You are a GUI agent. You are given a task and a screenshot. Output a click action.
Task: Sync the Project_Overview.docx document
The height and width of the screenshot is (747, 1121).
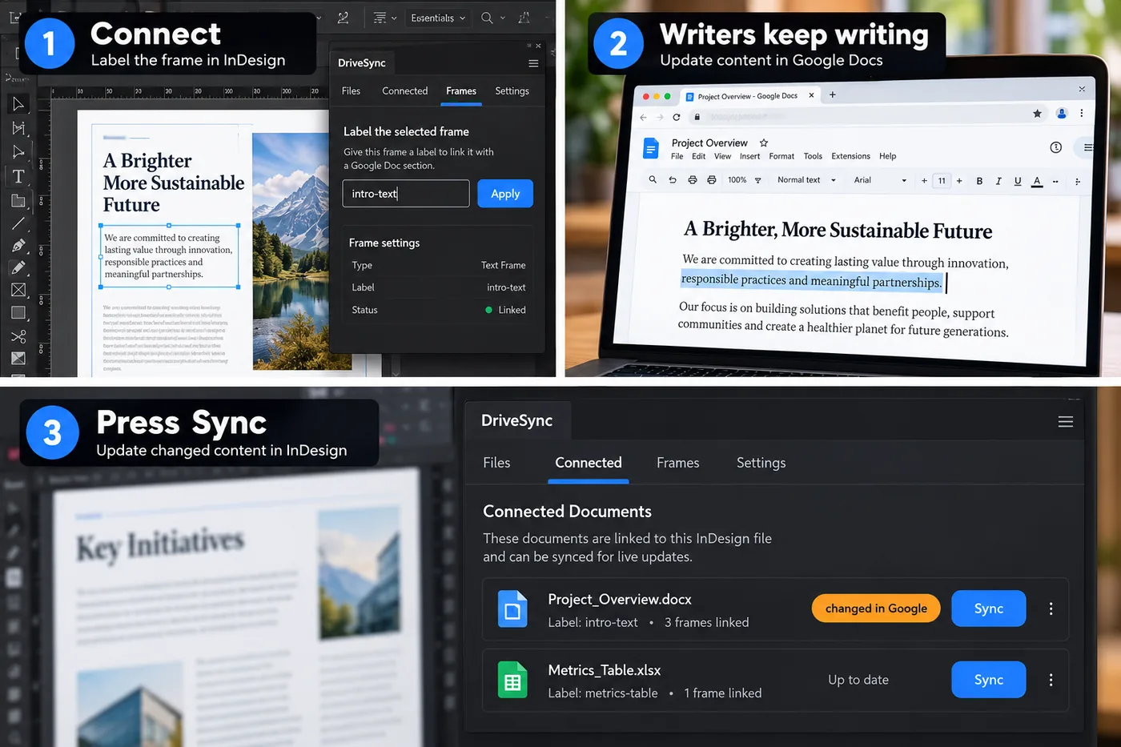pos(988,608)
